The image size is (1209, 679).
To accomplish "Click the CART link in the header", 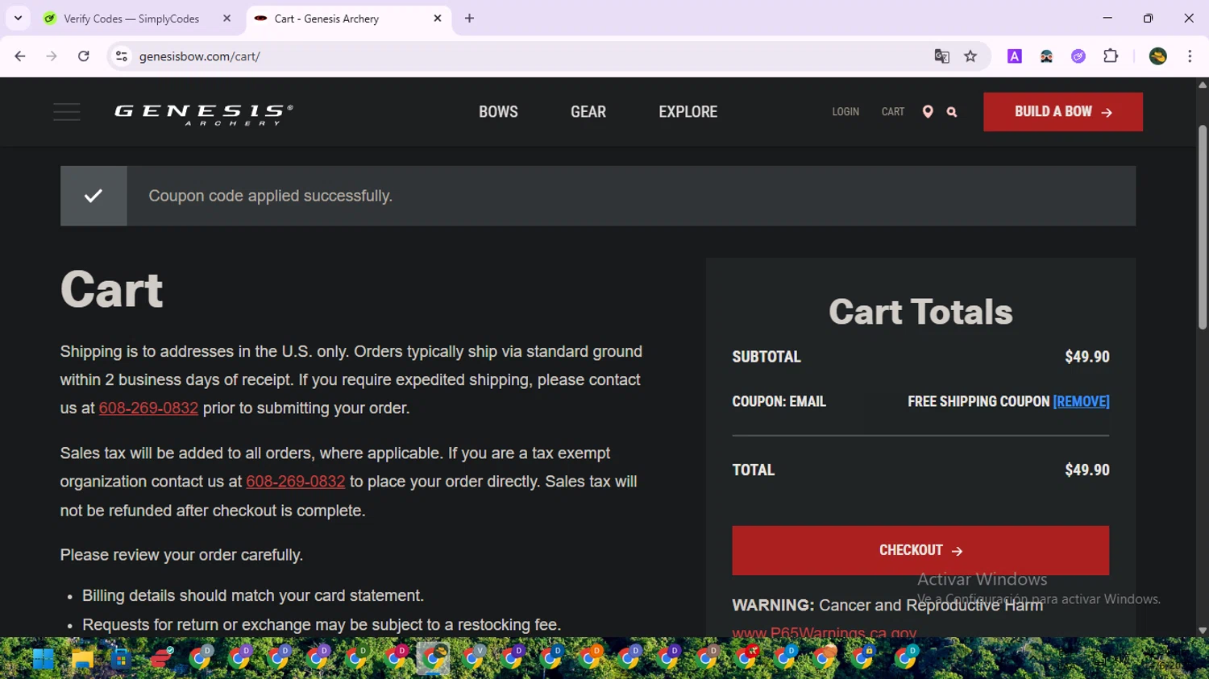I will (x=893, y=112).
